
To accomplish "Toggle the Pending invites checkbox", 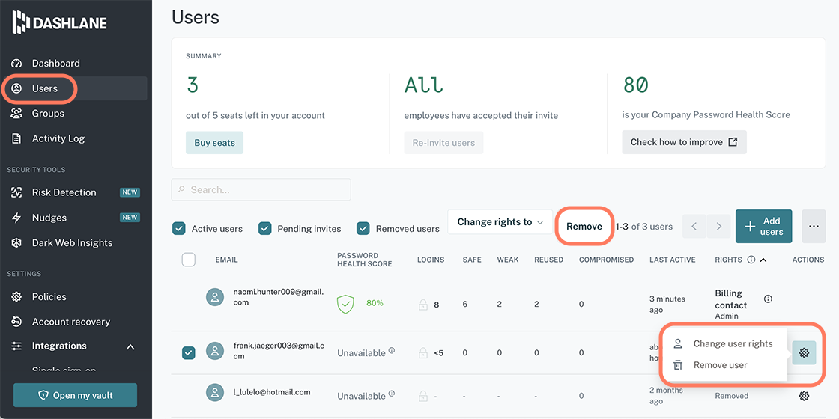I will [265, 229].
